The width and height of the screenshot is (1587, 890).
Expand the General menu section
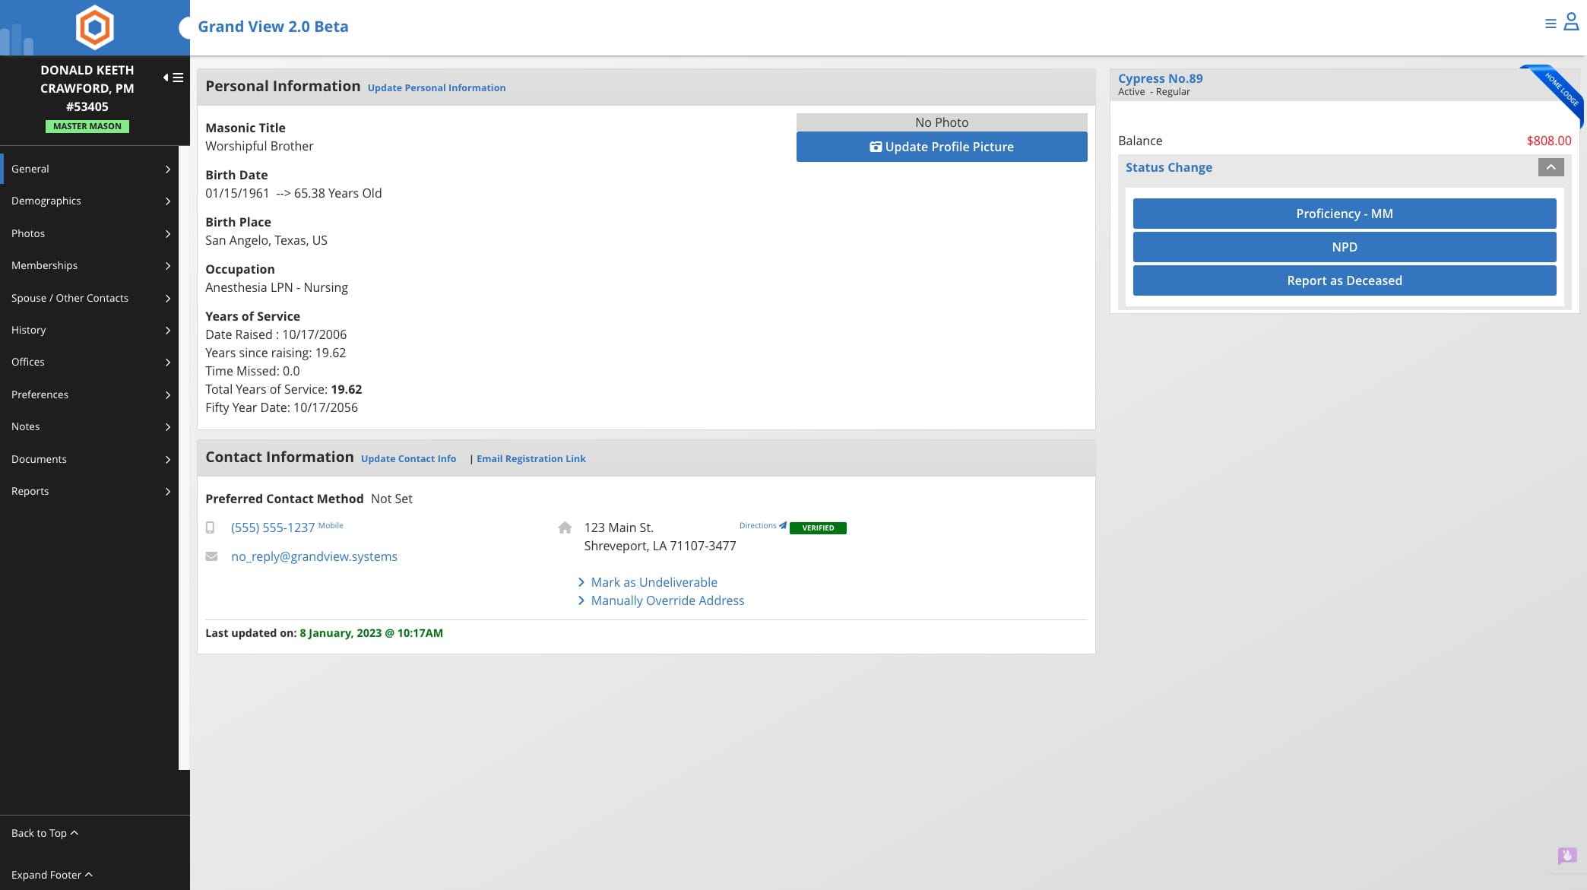[90, 169]
